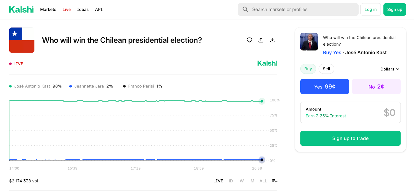
Task: Expand the Dollars dropdown
Action: coord(390,69)
